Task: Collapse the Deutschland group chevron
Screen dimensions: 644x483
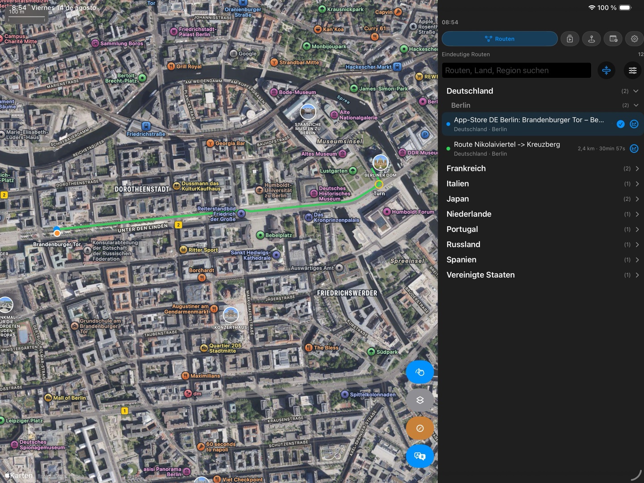Action: tap(636, 91)
